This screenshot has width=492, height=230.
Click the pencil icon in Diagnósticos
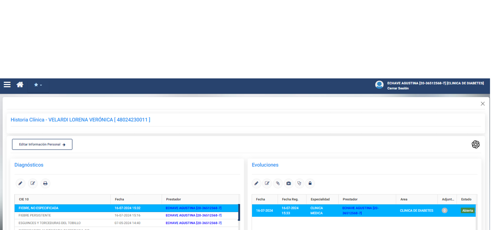[x=20, y=183]
